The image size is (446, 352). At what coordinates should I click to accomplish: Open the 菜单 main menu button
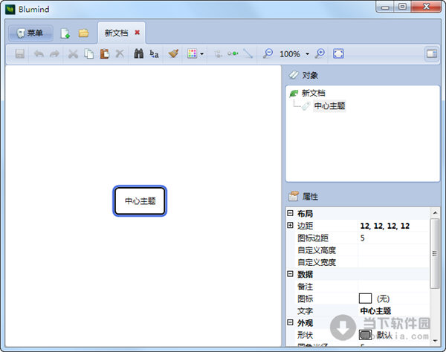(x=30, y=33)
